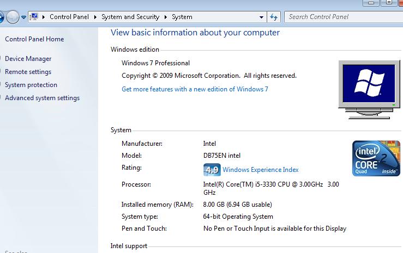Click Get more features with new edition link
Screen dimensions: 403x253
coord(195,89)
